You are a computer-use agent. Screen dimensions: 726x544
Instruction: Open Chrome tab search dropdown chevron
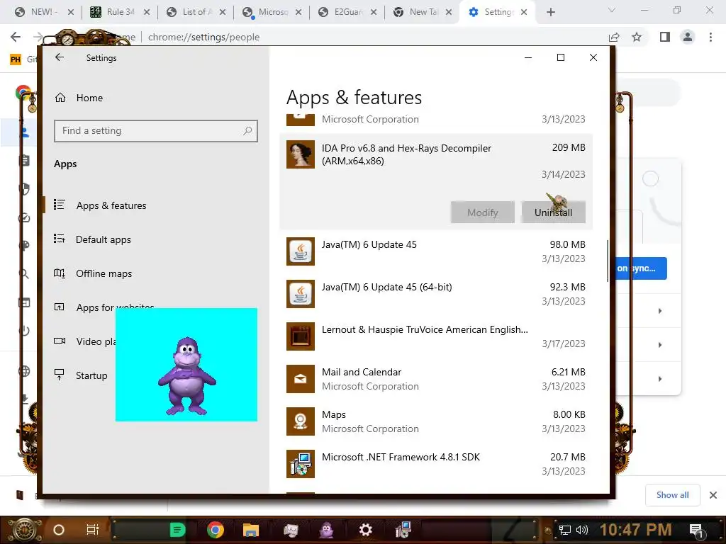click(612, 10)
